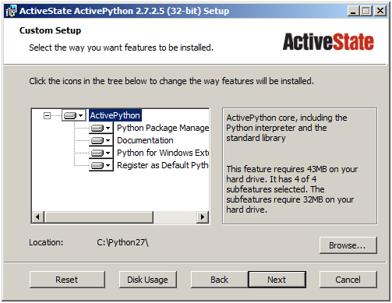Screen dimensions: 392x303
Task: Click the Browse... button
Action: pos(348,245)
